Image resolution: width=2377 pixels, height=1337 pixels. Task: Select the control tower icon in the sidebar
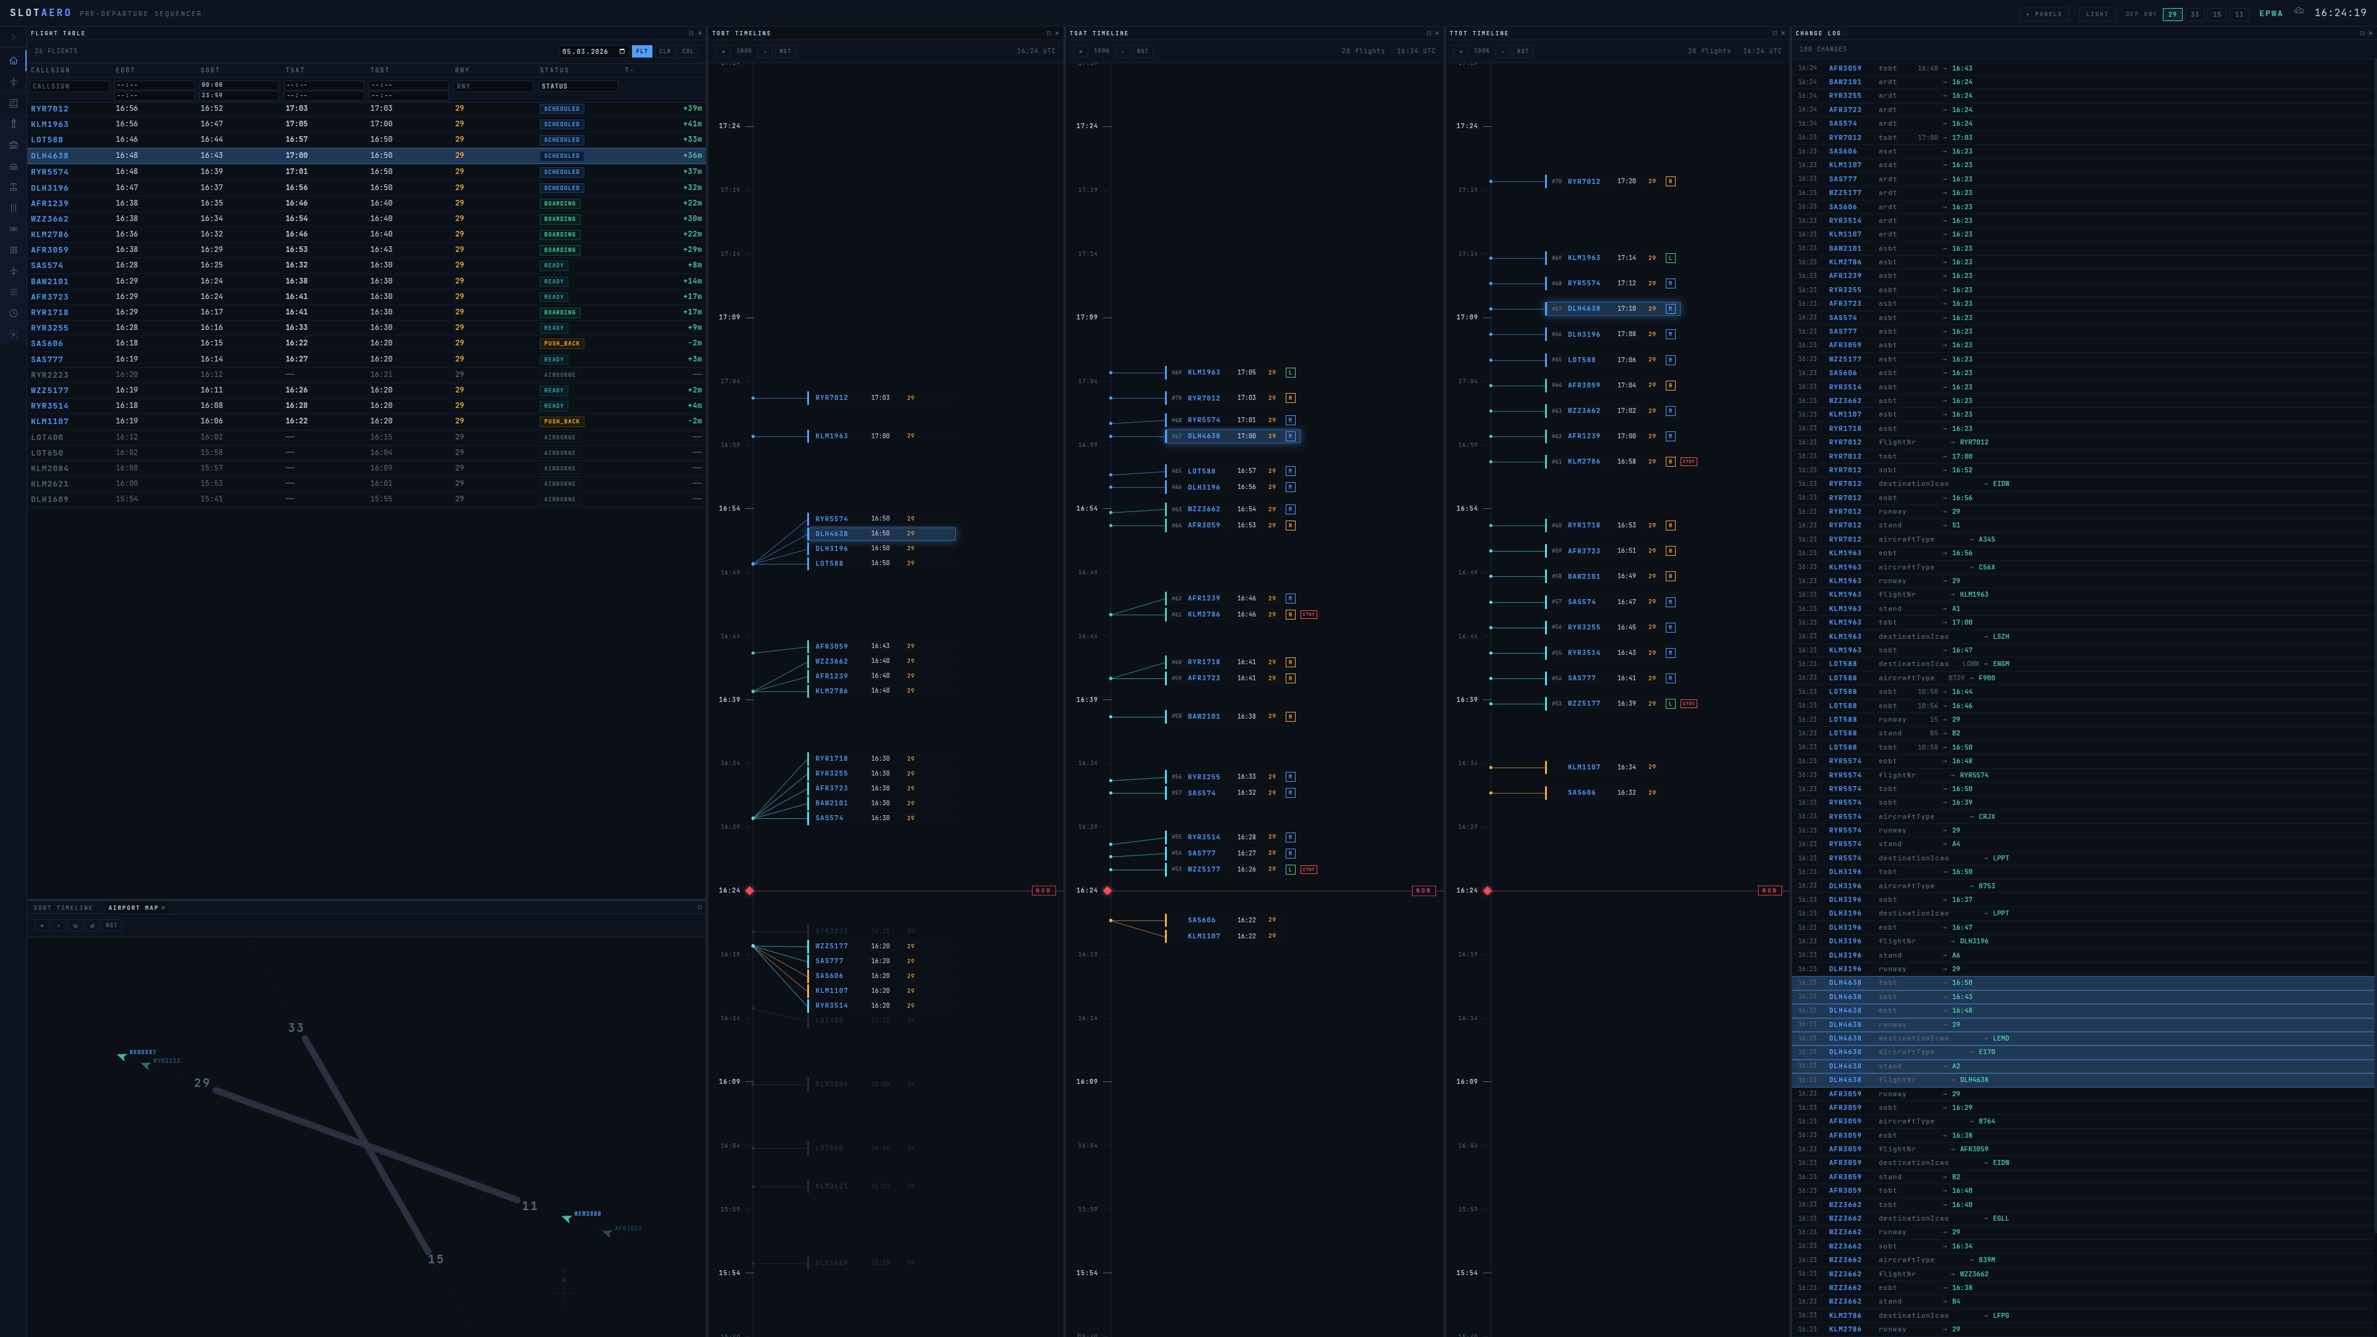pyautogui.click(x=13, y=123)
